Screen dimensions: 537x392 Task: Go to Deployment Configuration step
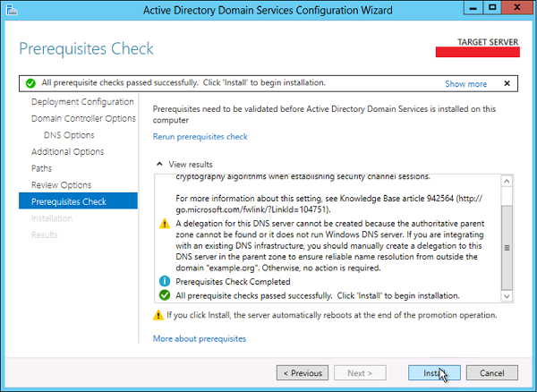pos(82,102)
